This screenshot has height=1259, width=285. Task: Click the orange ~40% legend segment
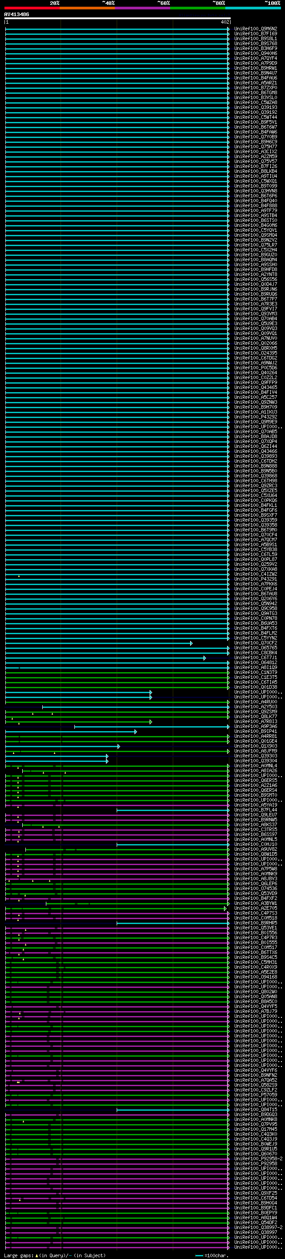pyautogui.click(x=87, y=8)
